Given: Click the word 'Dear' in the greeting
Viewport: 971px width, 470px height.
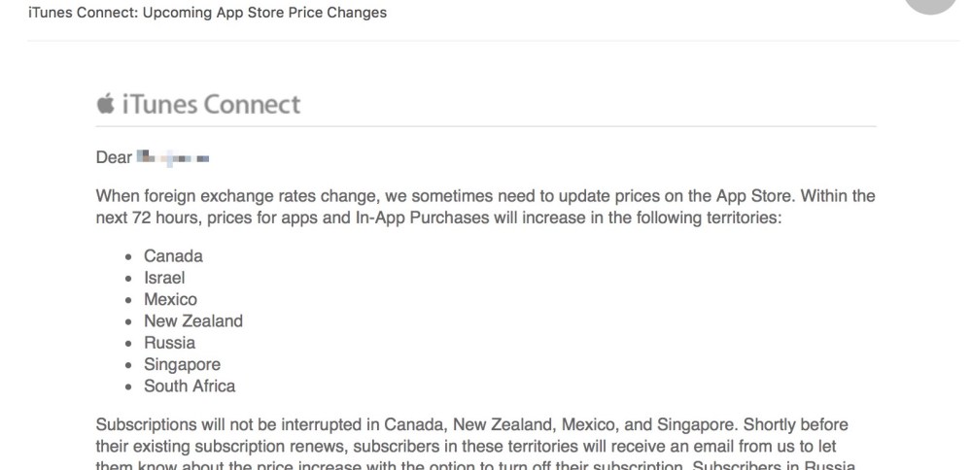Looking at the screenshot, I should coord(114,157).
